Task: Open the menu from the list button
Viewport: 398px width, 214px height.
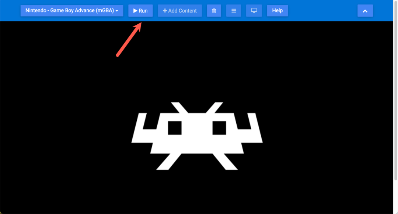Action: [234, 11]
